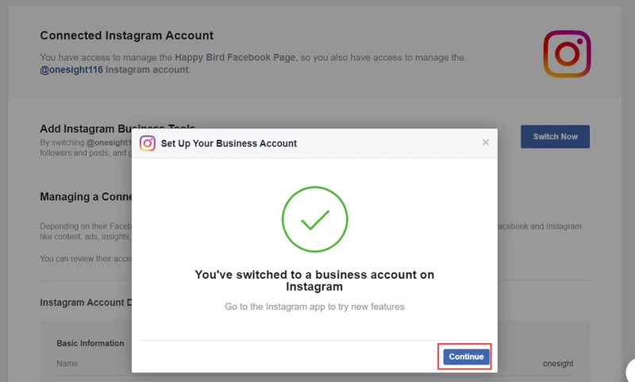Click the large Instagram logo at top right
The width and height of the screenshot is (635, 382).
pos(567,54)
